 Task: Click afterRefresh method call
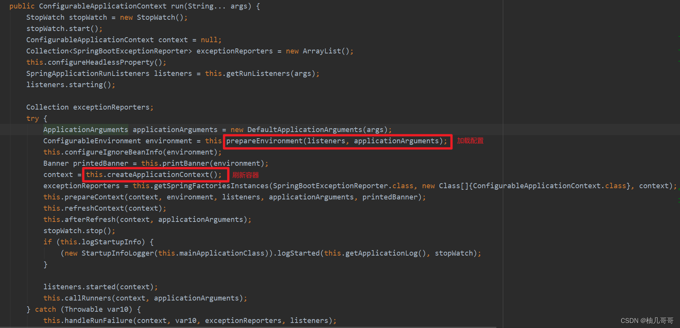90,220
